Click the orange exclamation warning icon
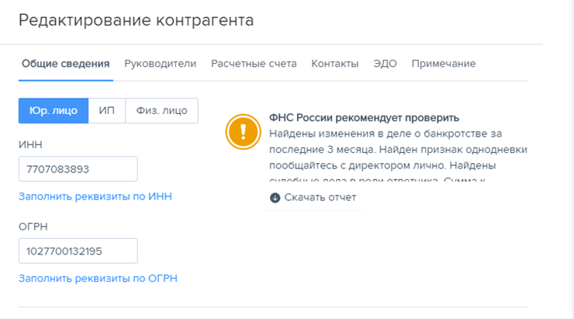Image resolution: width=574 pixels, height=319 pixels. (x=243, y=132)
